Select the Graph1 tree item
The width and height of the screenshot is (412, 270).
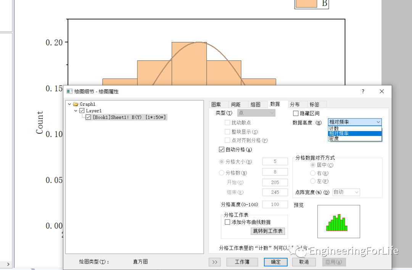click(87, 104)
